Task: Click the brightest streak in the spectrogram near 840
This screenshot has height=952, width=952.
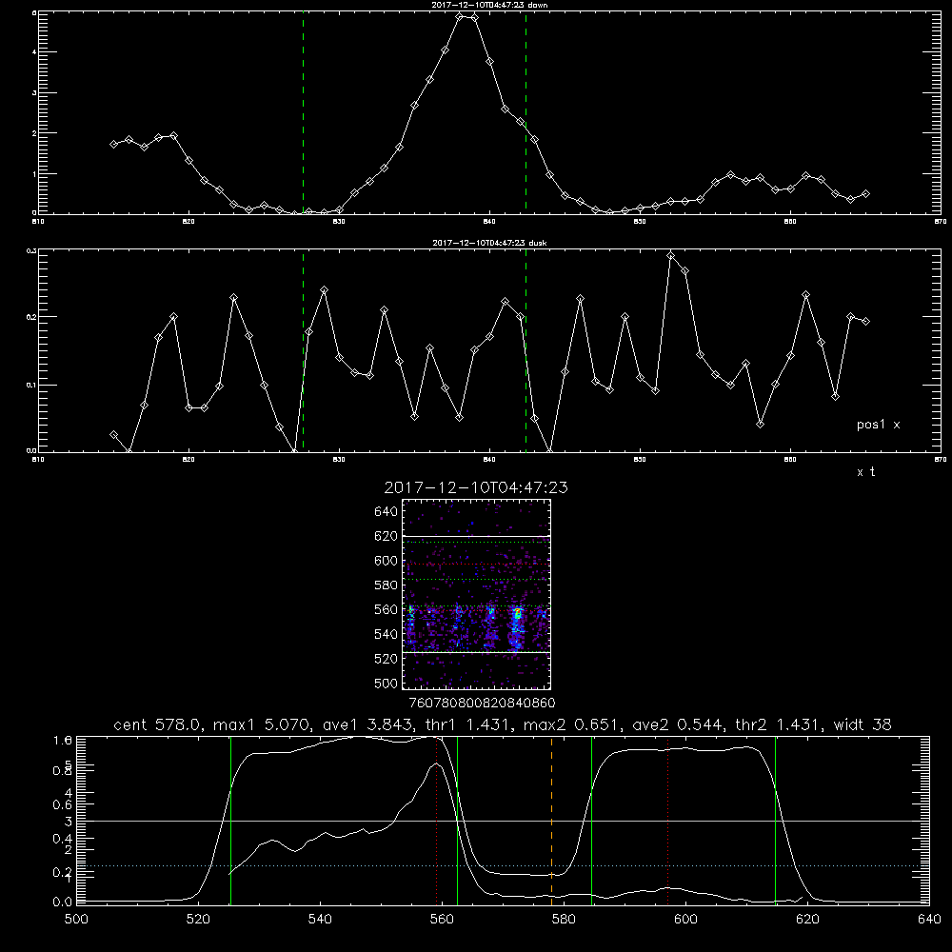Action: [x=517, y=626]
